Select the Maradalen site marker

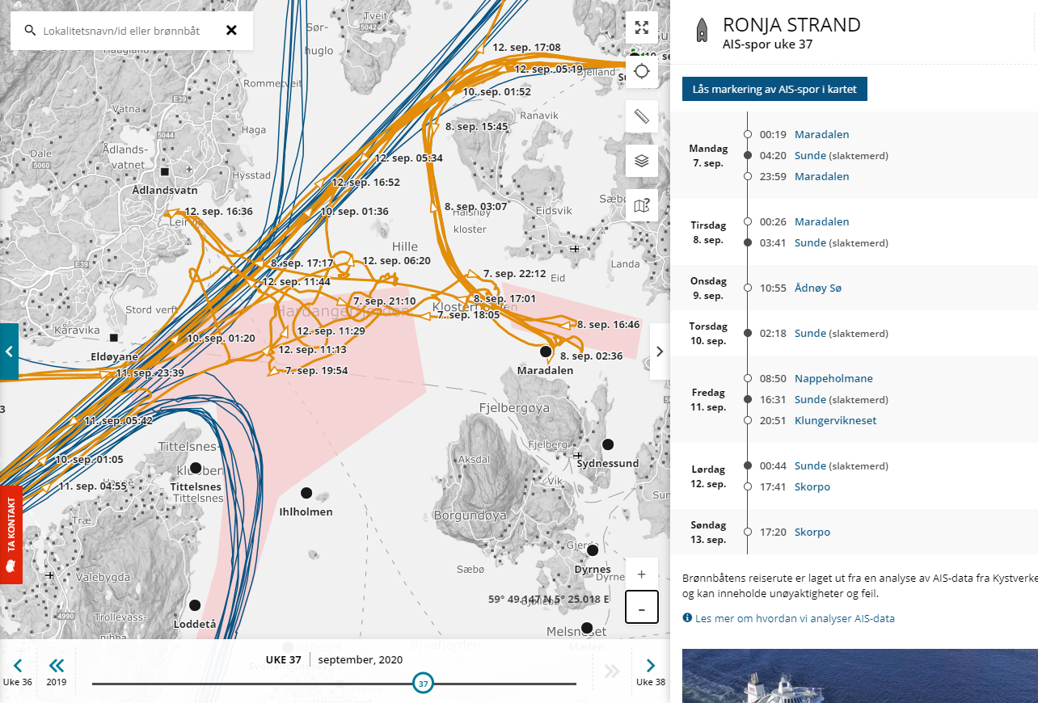(546, 351)
